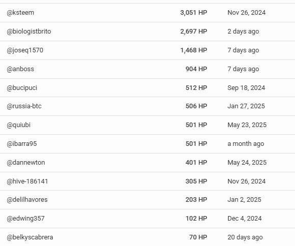Open the @ibarra95 user profile
295x246 pixels.
coord(22,144)
